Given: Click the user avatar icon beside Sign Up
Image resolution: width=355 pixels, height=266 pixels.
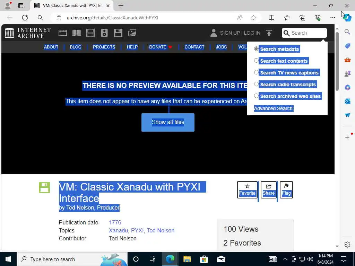Looking at the screenshot, I should [x=214, y=33].
